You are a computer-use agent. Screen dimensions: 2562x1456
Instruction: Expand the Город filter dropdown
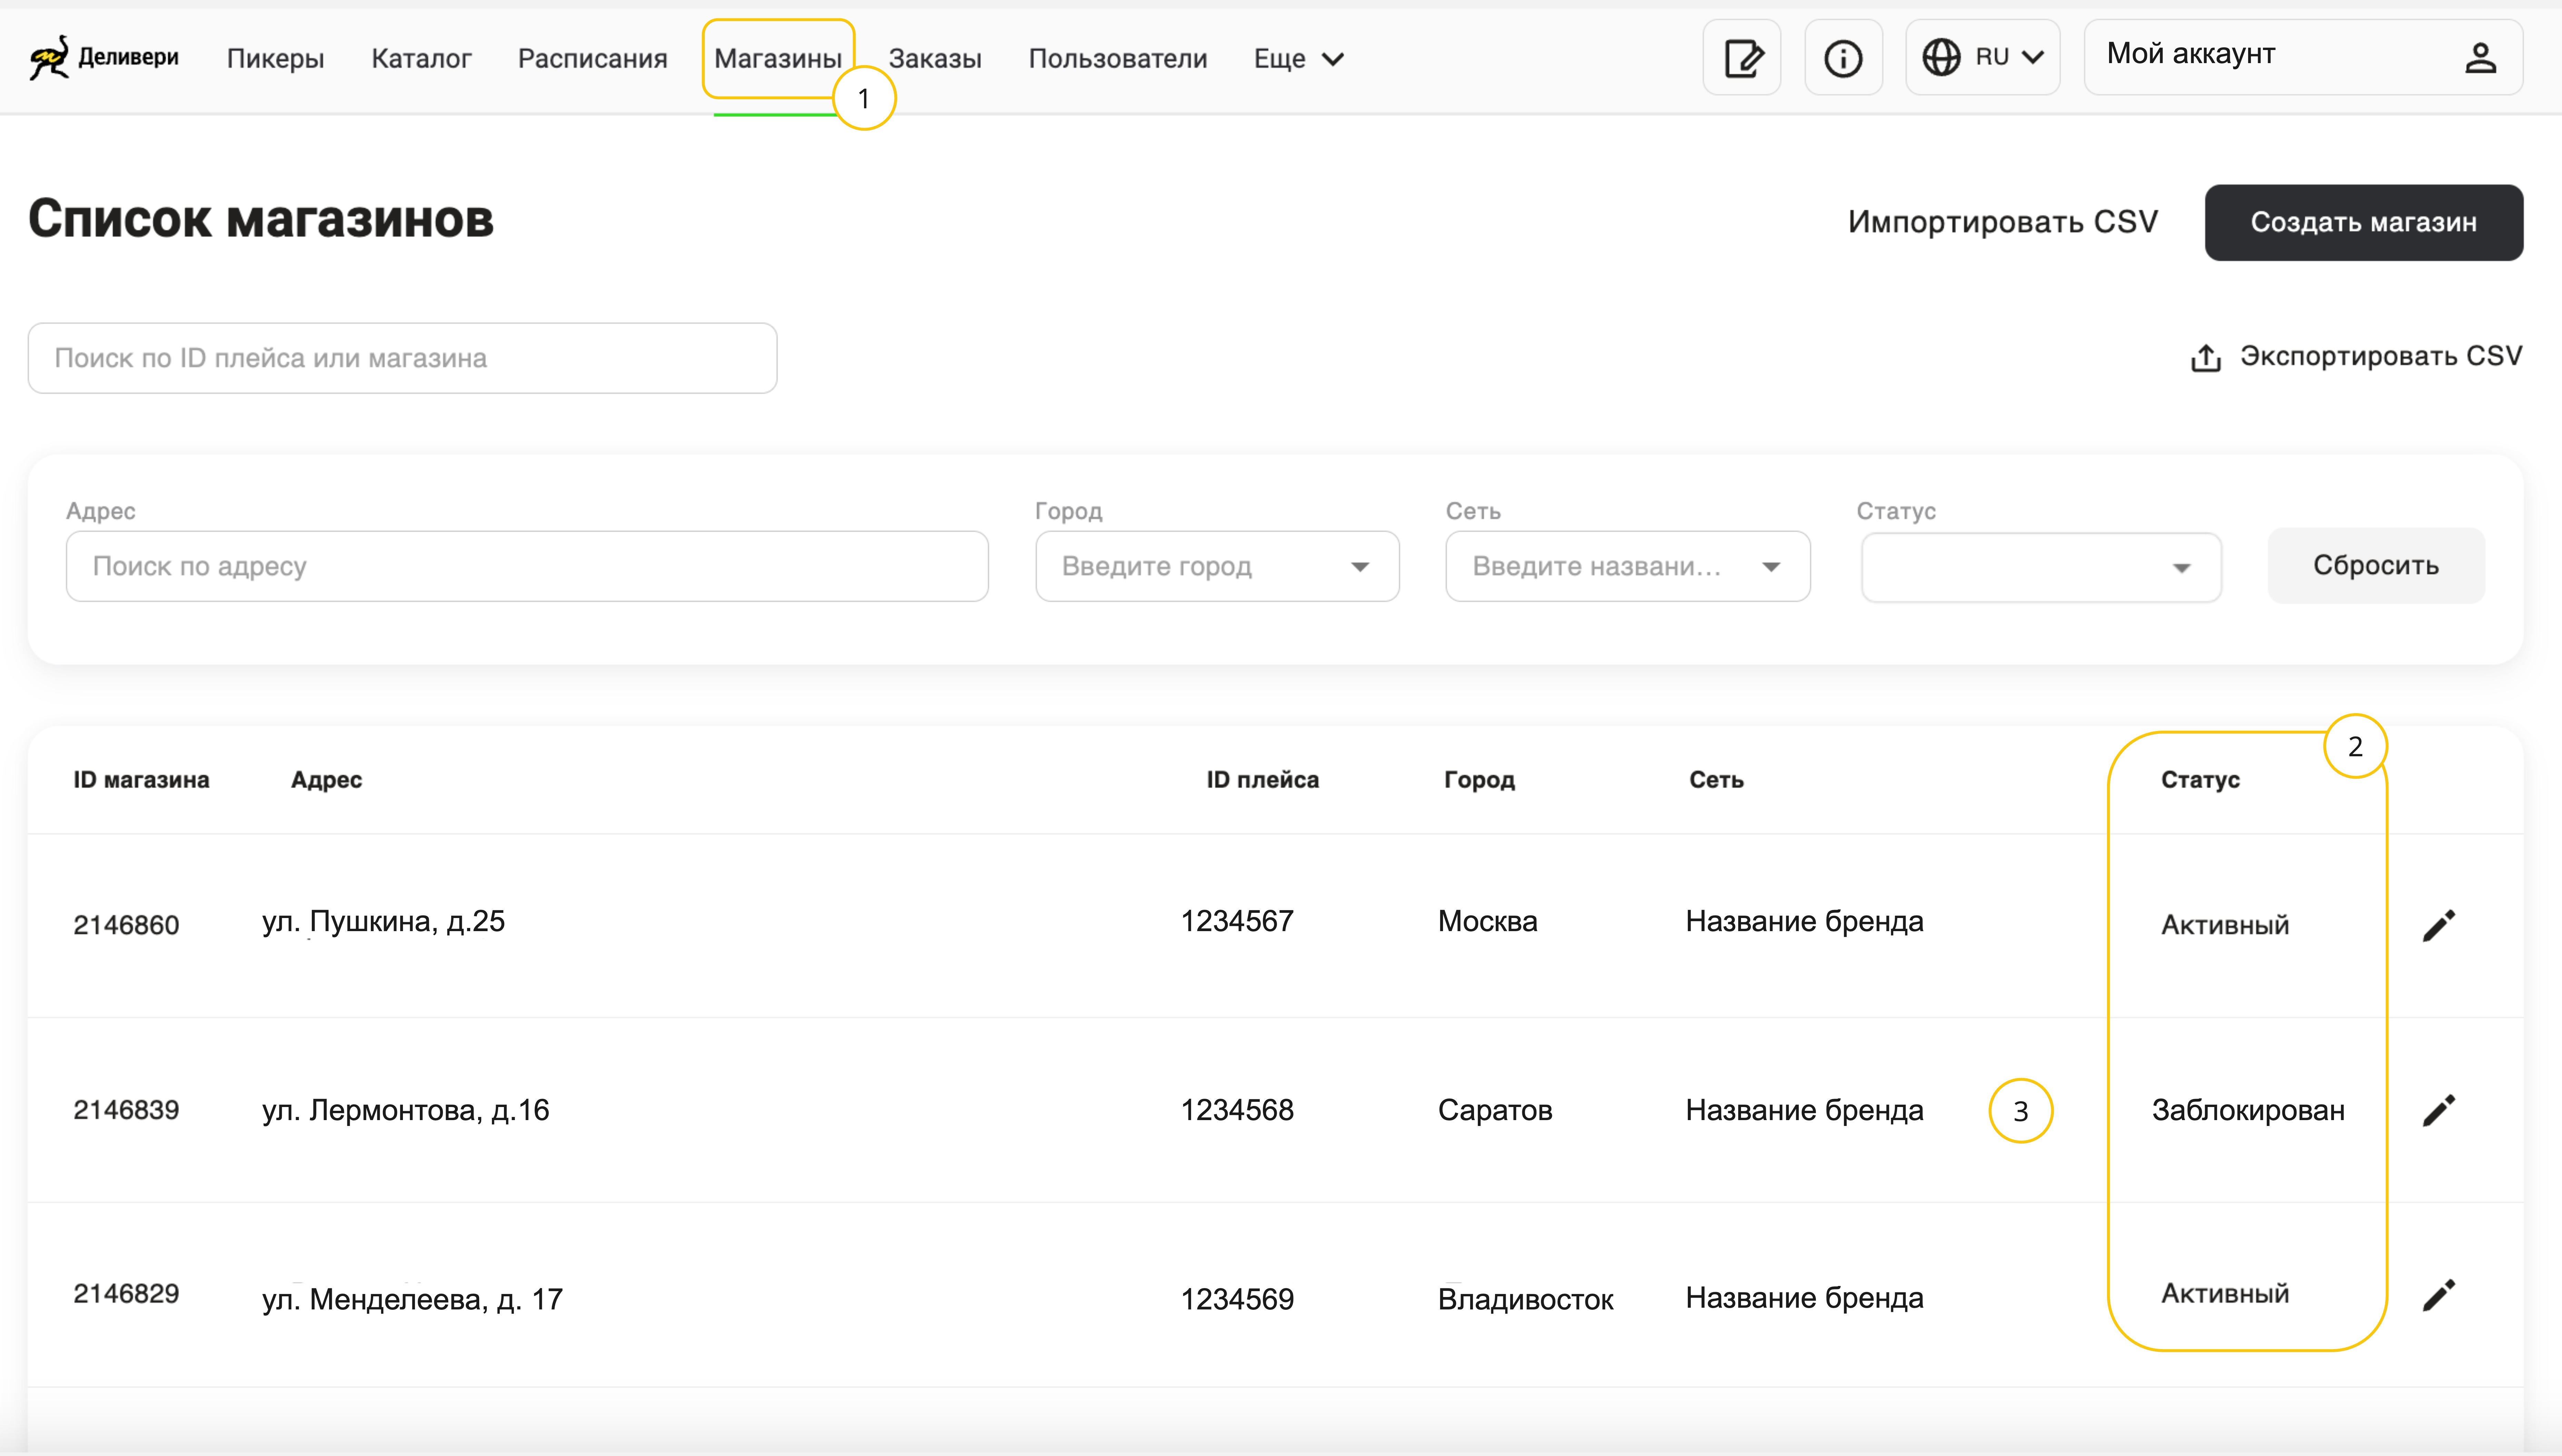coord(1359,566)
